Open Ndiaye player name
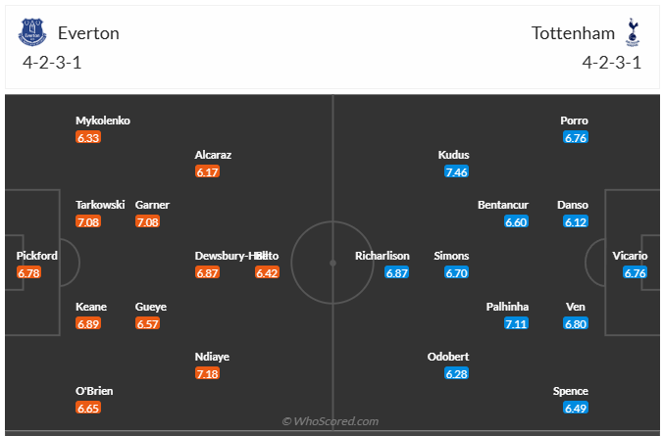 212,358
